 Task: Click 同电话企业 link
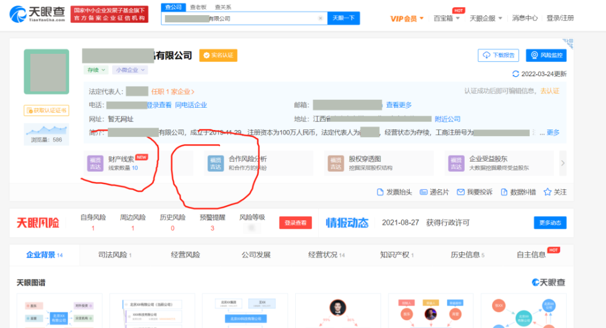pyautogui.click(x=191, y=105)
